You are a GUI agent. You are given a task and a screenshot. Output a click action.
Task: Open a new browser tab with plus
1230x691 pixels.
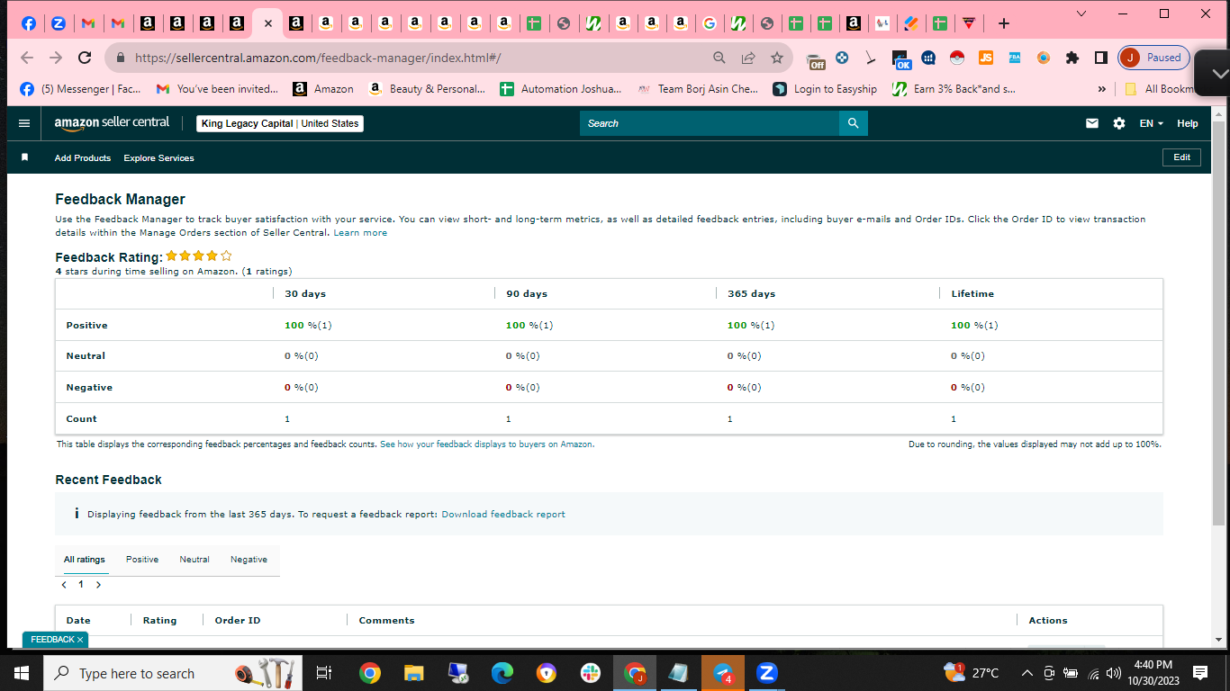(x=1004, y=23)
